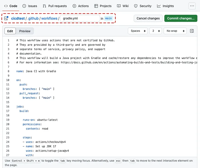Click line number 8 in gutter
This screenshot has height=168, width=200.
pyautogui.click(x=9, y=71)
